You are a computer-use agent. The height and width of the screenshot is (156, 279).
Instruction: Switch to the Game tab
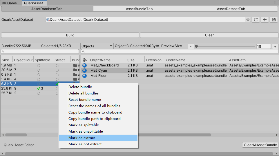click(10, 3)
